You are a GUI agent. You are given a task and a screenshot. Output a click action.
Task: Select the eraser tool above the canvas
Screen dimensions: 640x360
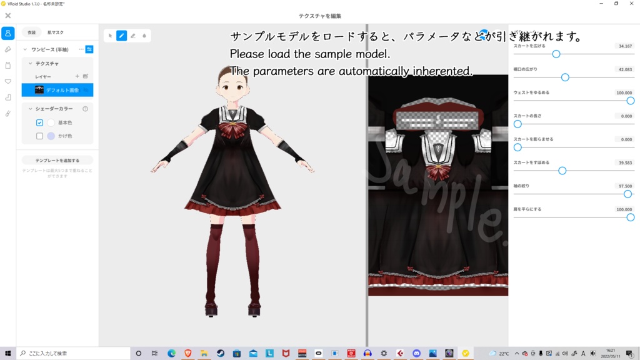[133, 36]
